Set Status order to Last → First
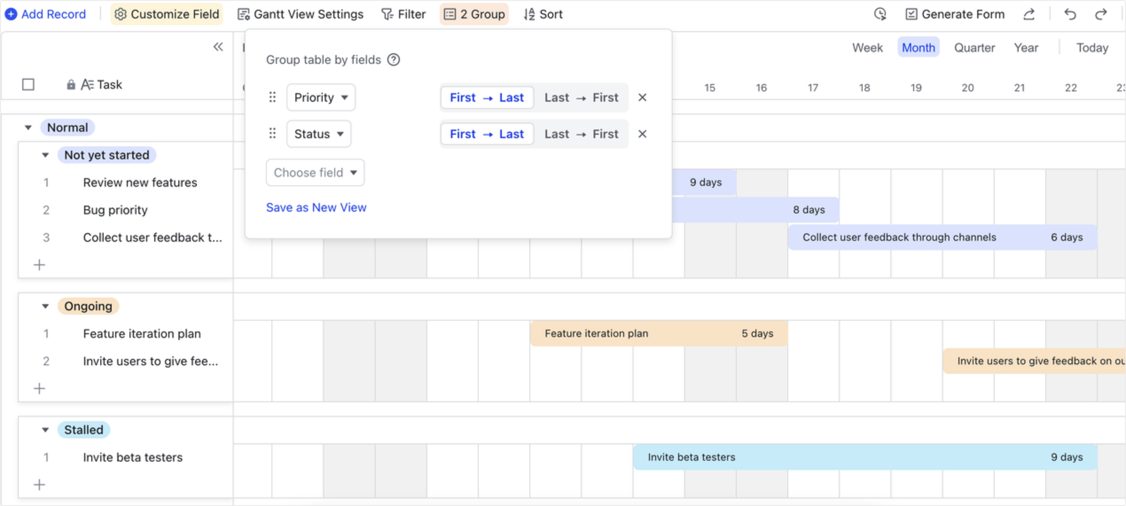Image resolution: width=1126 pixels, height=506 pixels. [581, 134]
